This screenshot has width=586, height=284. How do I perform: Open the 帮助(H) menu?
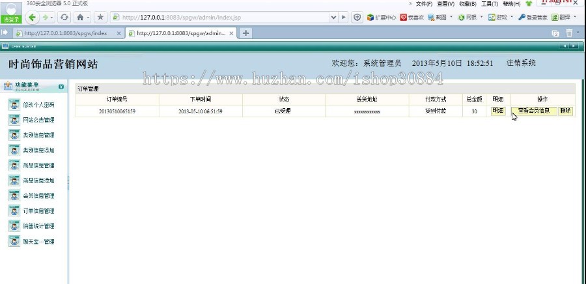512,4
